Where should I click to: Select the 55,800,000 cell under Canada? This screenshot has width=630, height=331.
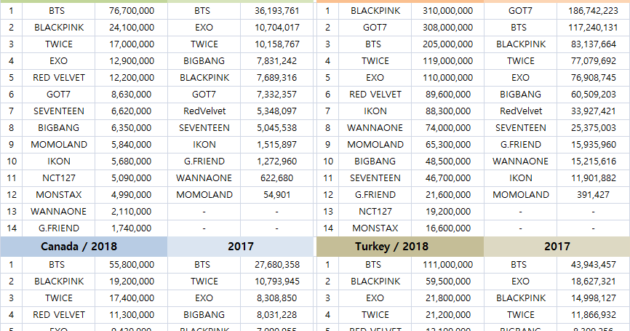tap(132, 265)
